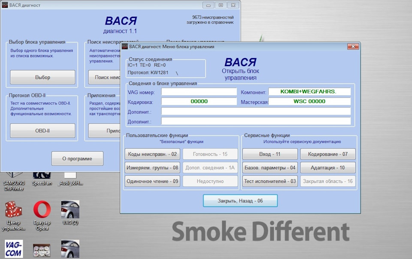Click the Поиск неисправностей button in main window
The image size is (412, 259).
point(104,77)
